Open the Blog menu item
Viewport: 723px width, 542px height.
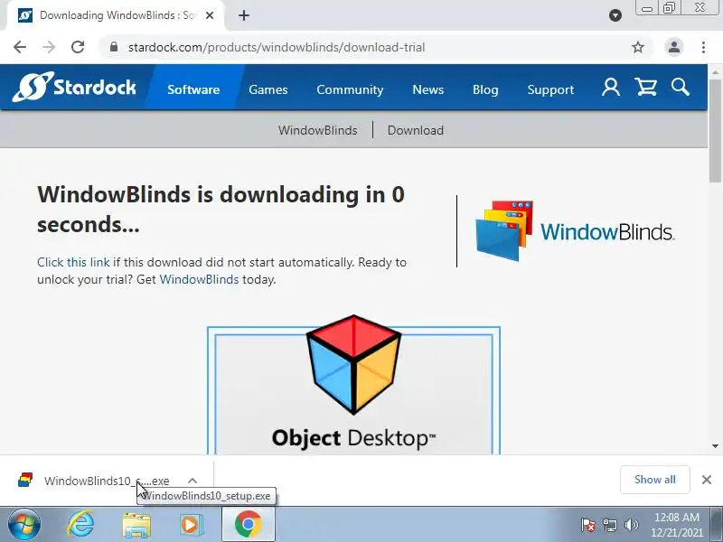click(x=485, y=89)
